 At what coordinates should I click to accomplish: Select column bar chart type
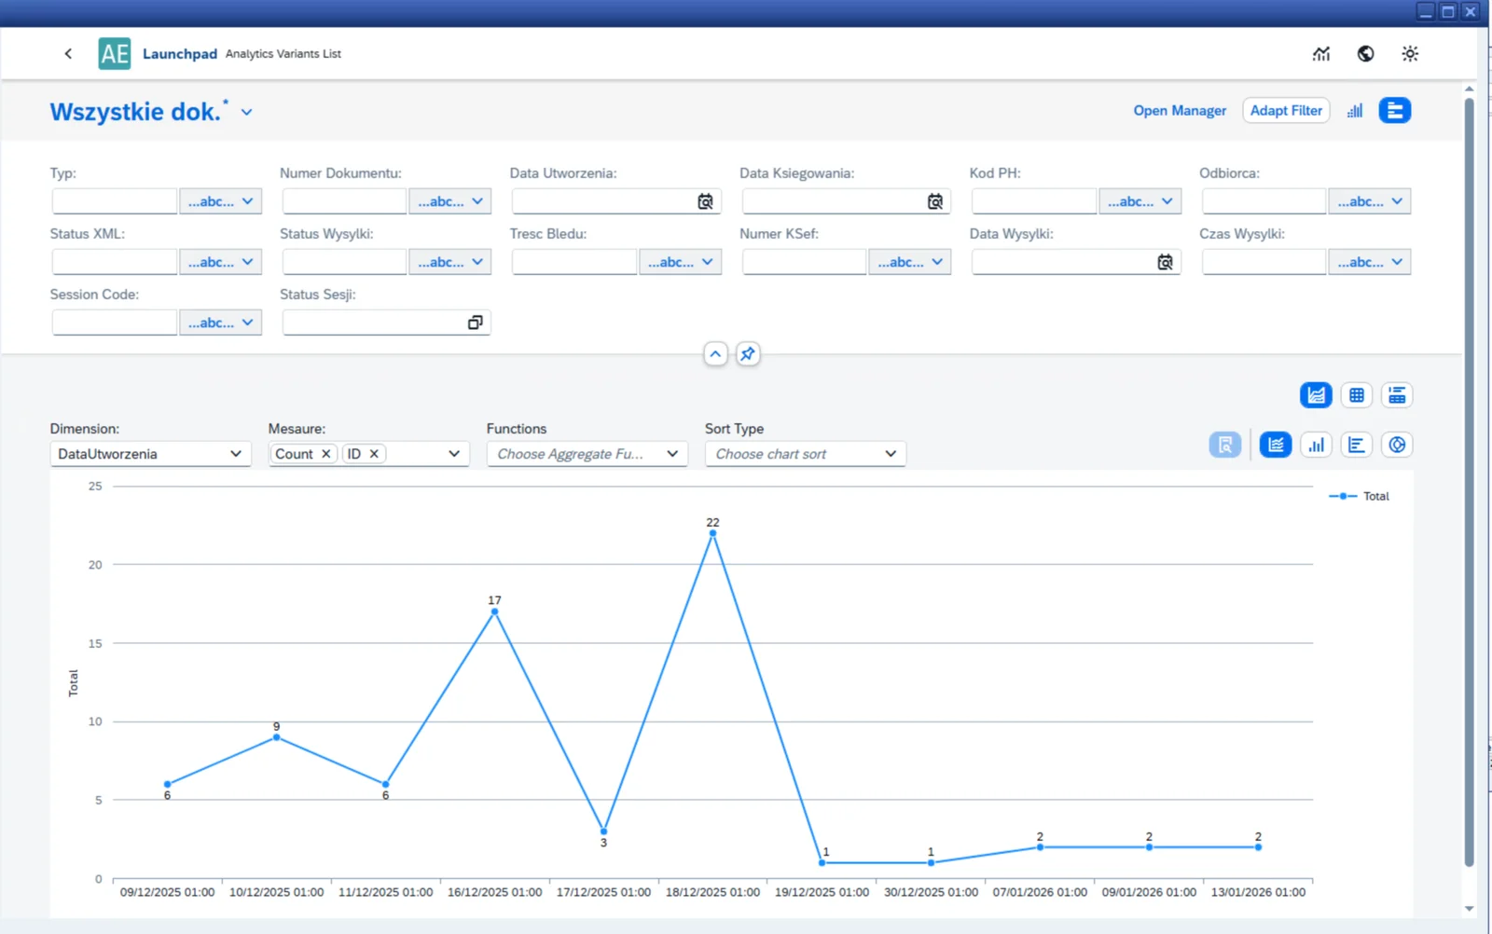click(x=1316, y=445)
